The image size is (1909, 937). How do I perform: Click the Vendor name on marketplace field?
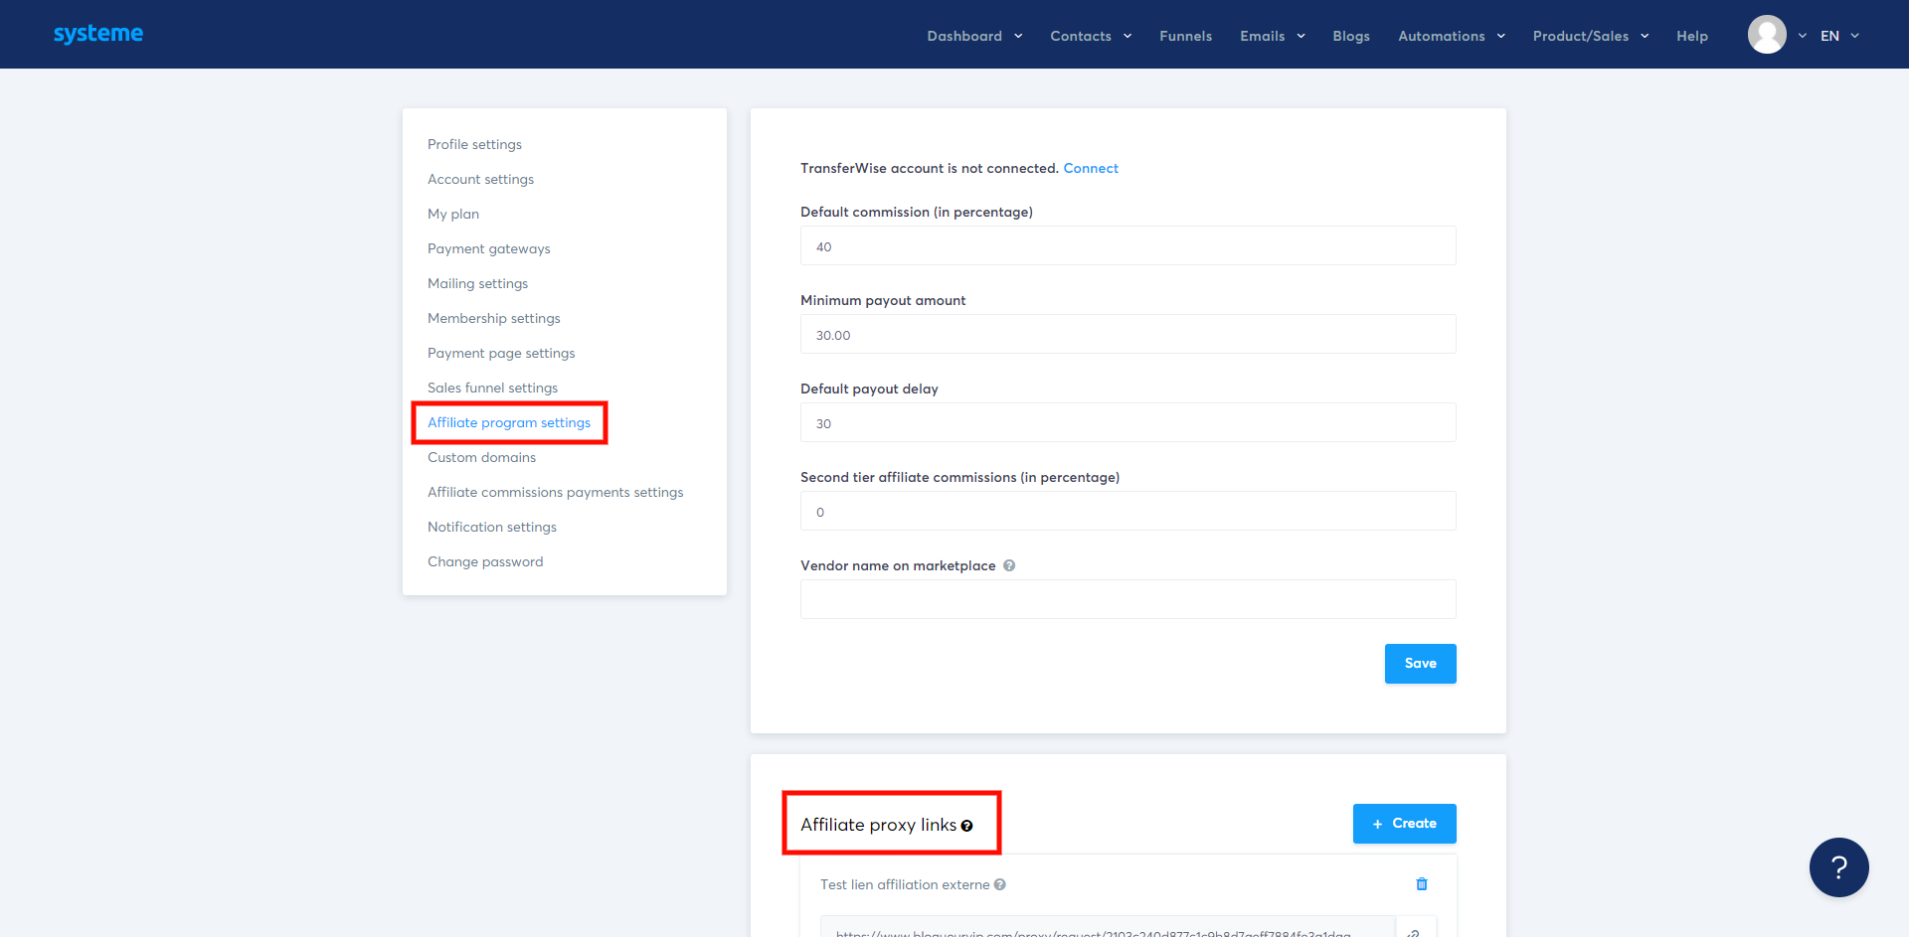tap(1128, 598)
